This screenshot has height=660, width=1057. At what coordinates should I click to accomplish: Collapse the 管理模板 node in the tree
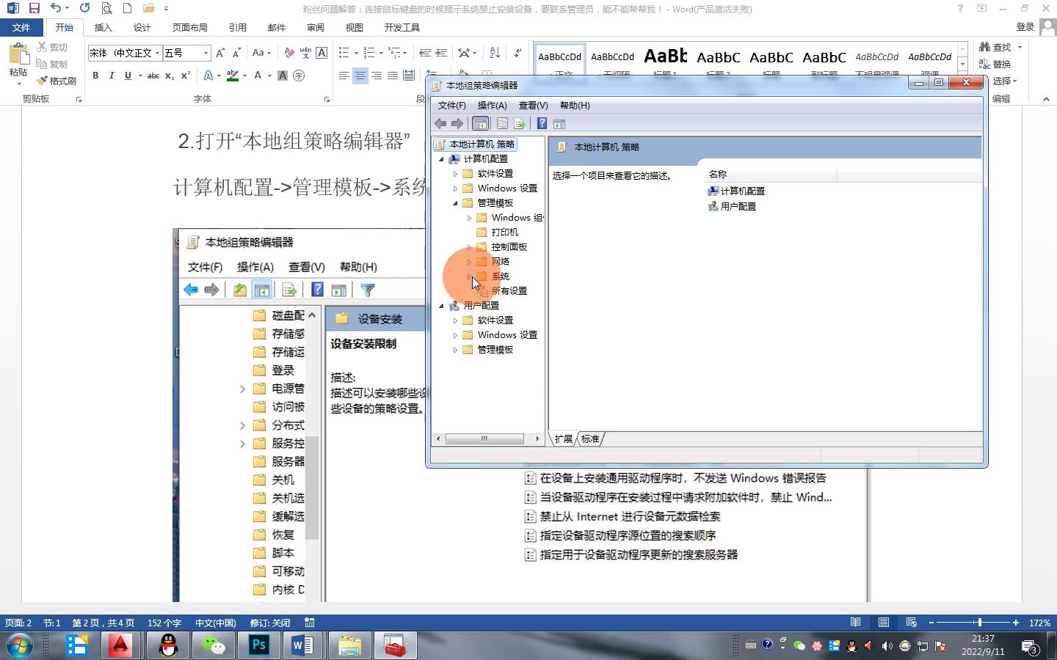(x=456, y=202)
